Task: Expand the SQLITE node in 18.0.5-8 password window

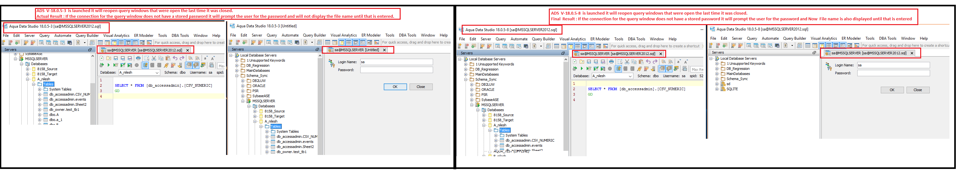Action: click(717, 89)
